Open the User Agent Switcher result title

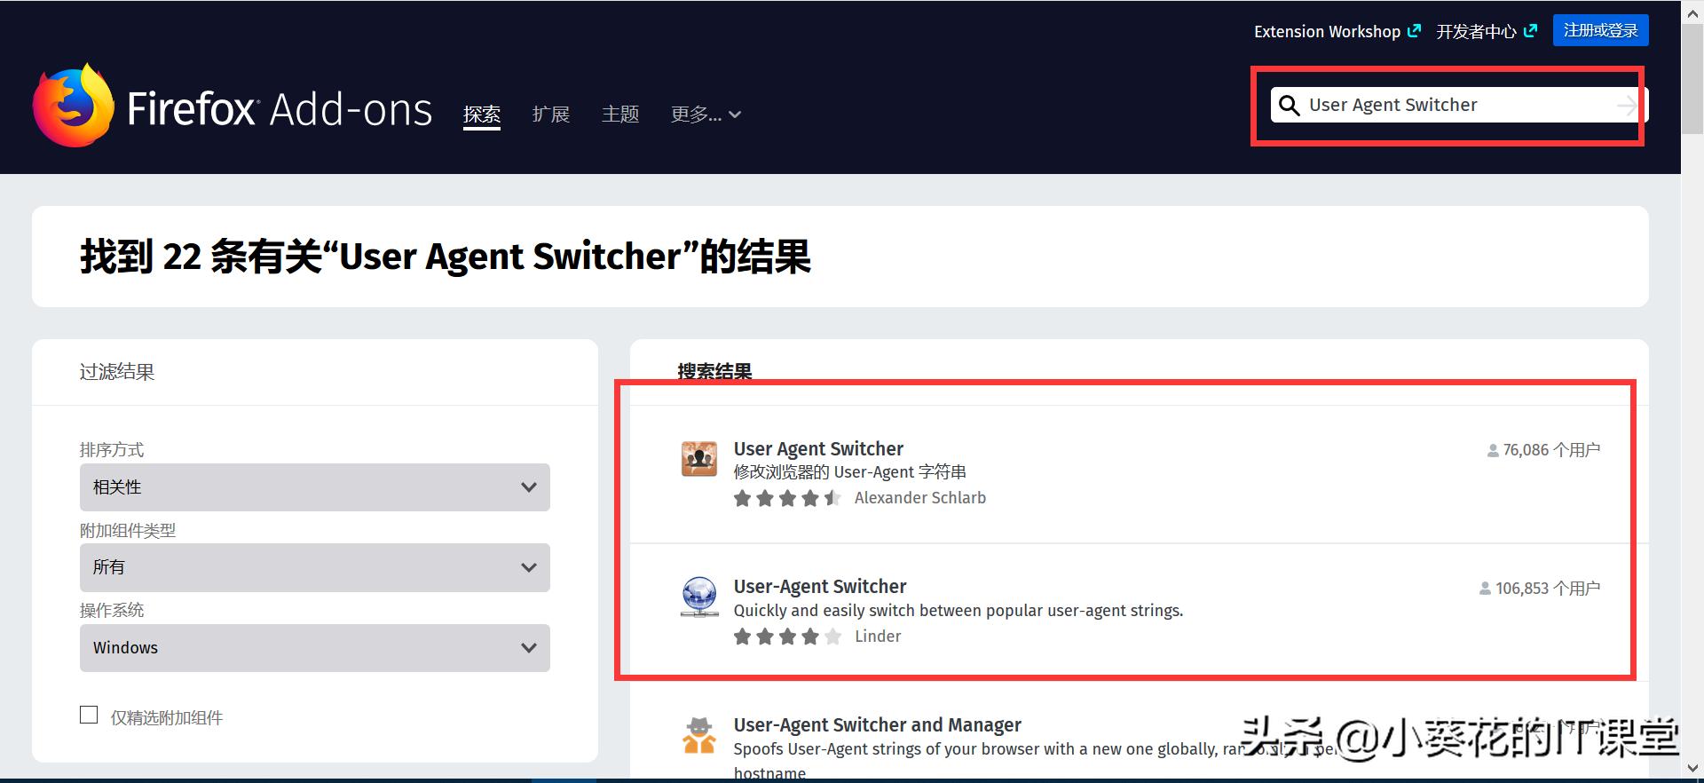point(818,448)
